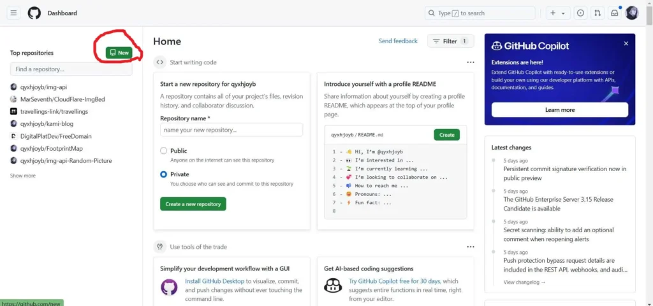Open the hamburger navigation menu
Viewport: 653px width, 306px height.
tap(14, 13)
